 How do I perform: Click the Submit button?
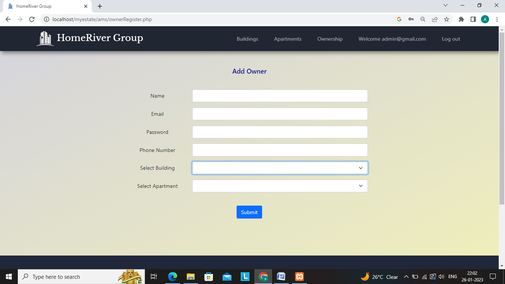249,212
